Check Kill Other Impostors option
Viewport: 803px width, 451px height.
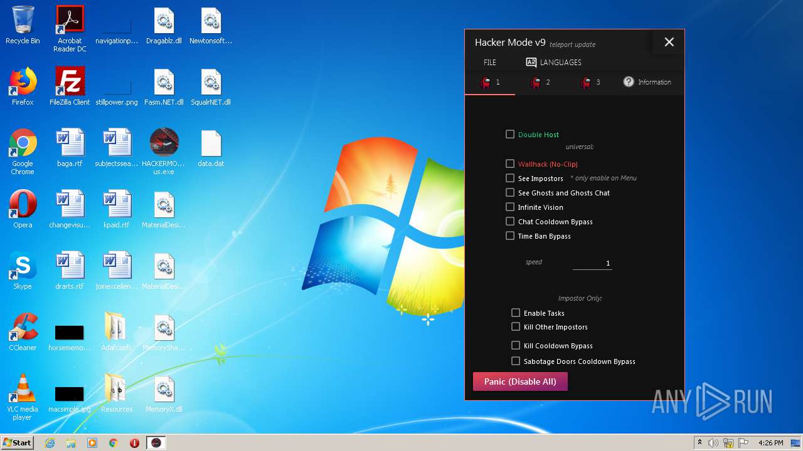(x=516, y=326)
